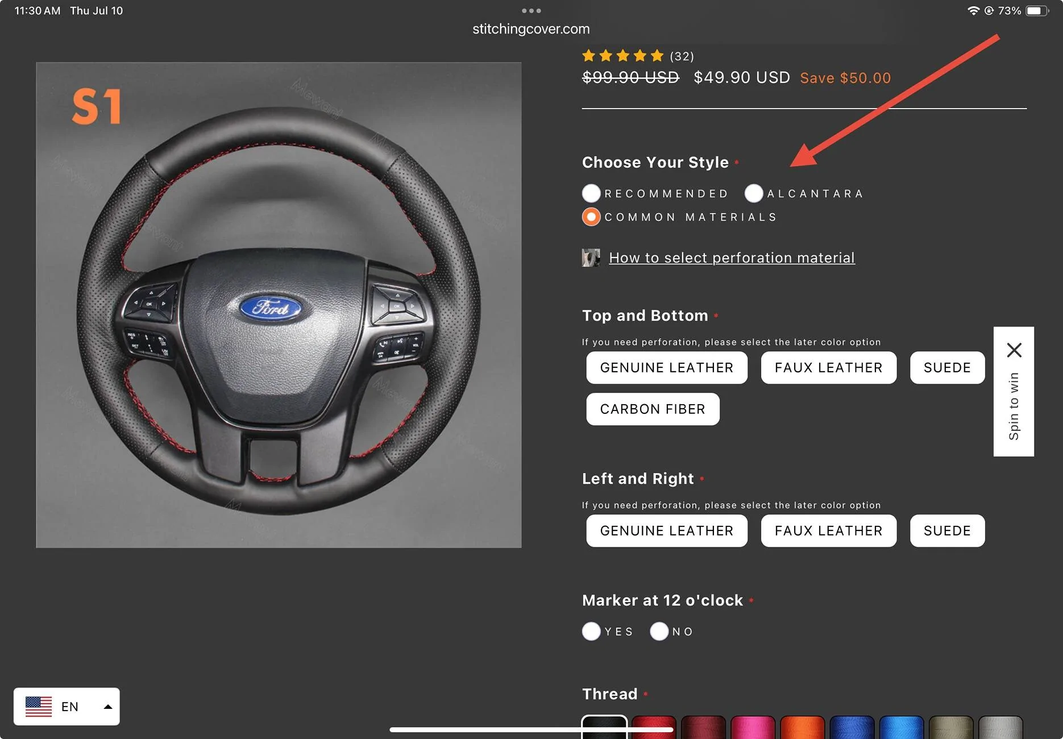Pick the black thread color swatch
The width and height of the screenshot is (1063, 739).
604,727
